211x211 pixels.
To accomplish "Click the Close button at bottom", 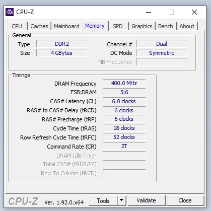I will [x=185, y=200].
